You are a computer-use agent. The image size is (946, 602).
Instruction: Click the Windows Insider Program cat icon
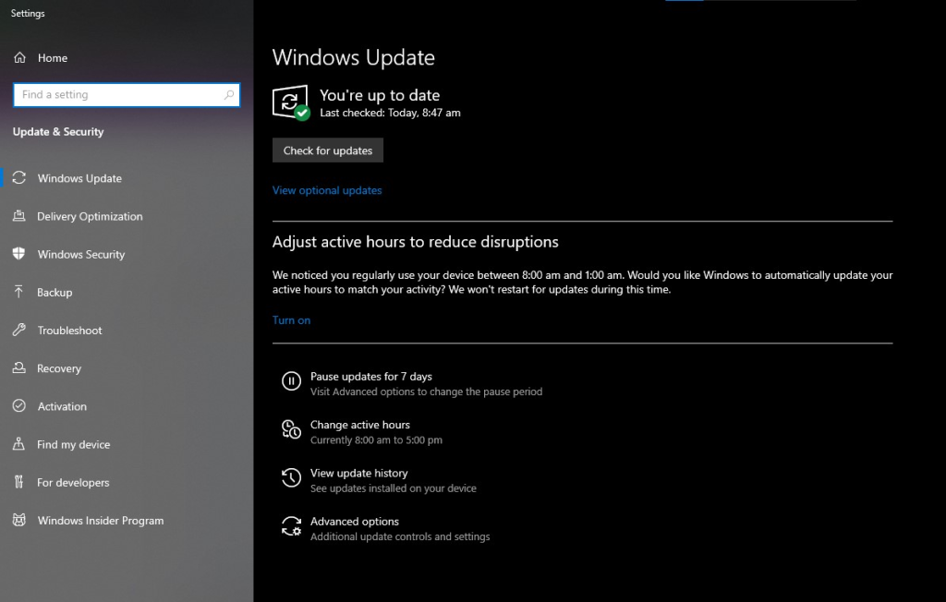coord(19,520)
